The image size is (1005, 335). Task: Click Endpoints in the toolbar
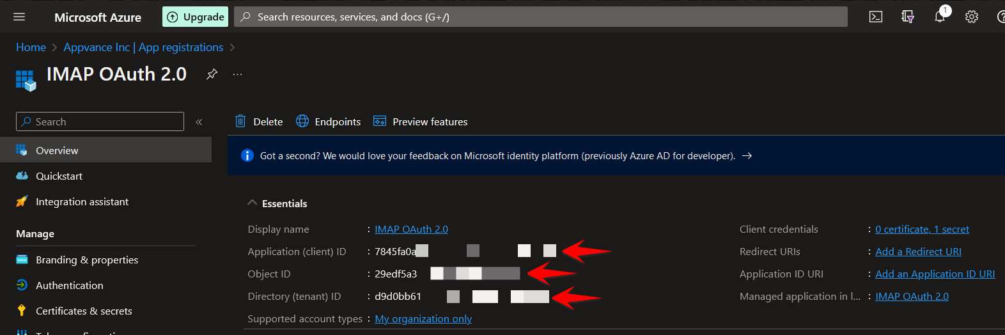[328, 121]
